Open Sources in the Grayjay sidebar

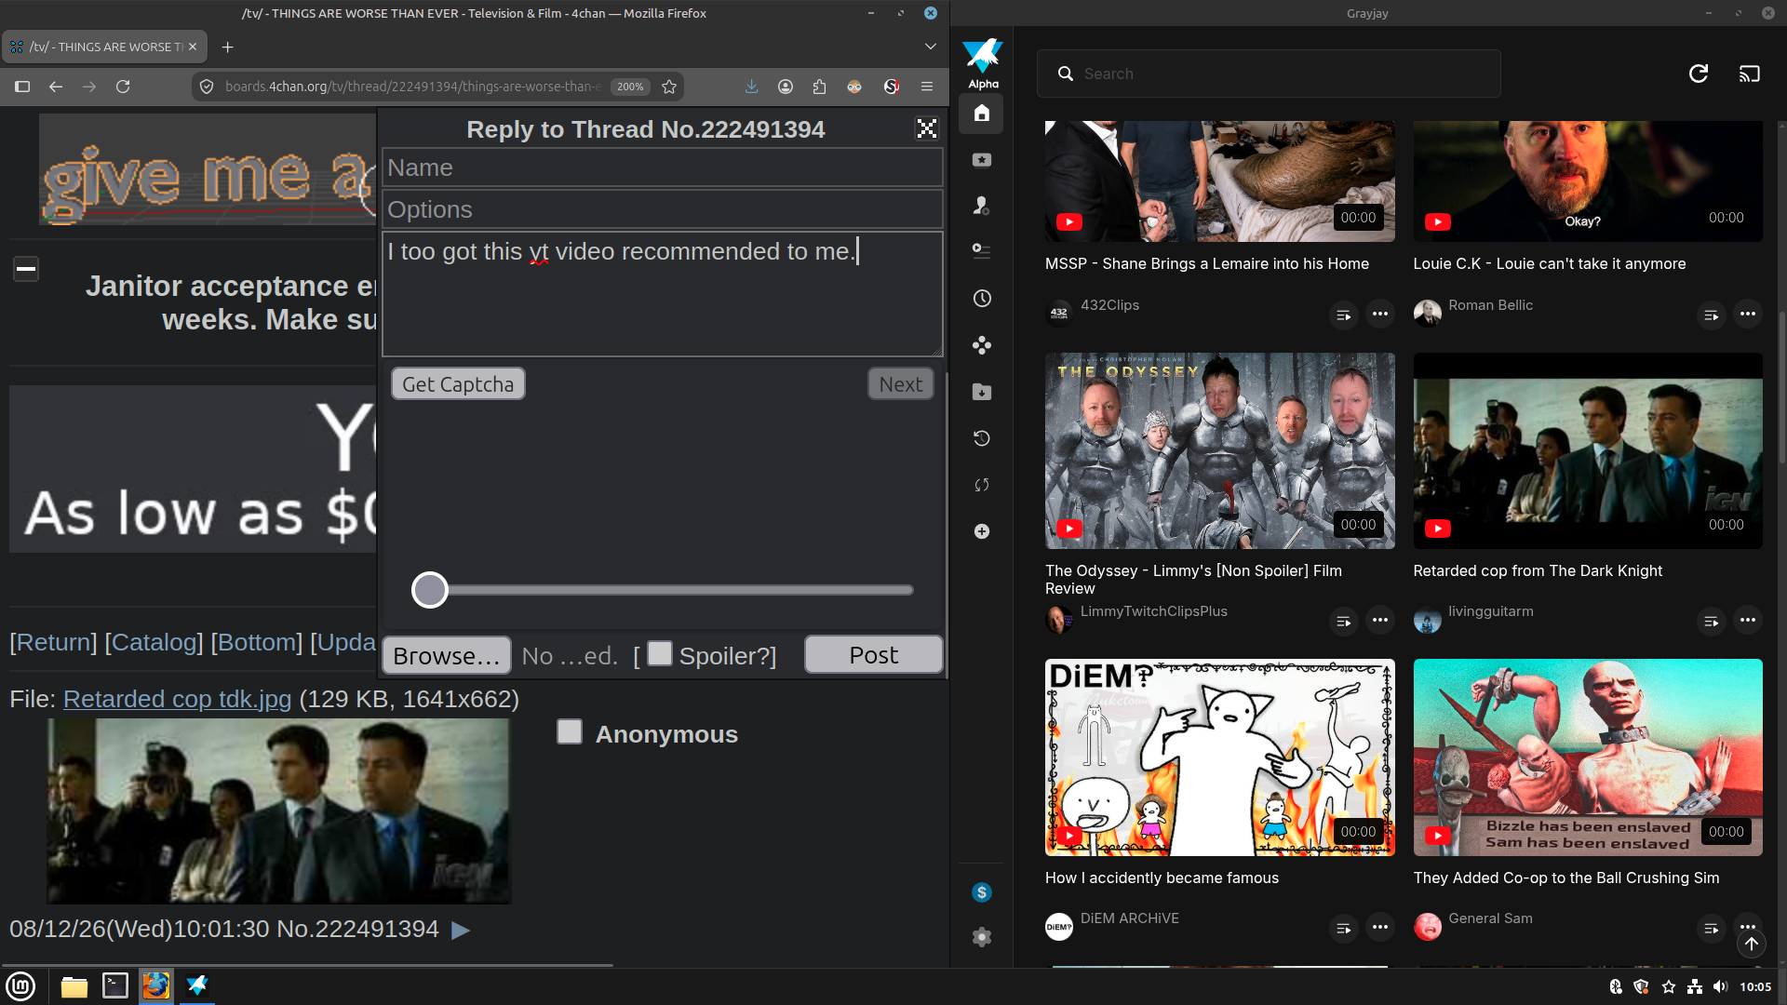[981, 345]
